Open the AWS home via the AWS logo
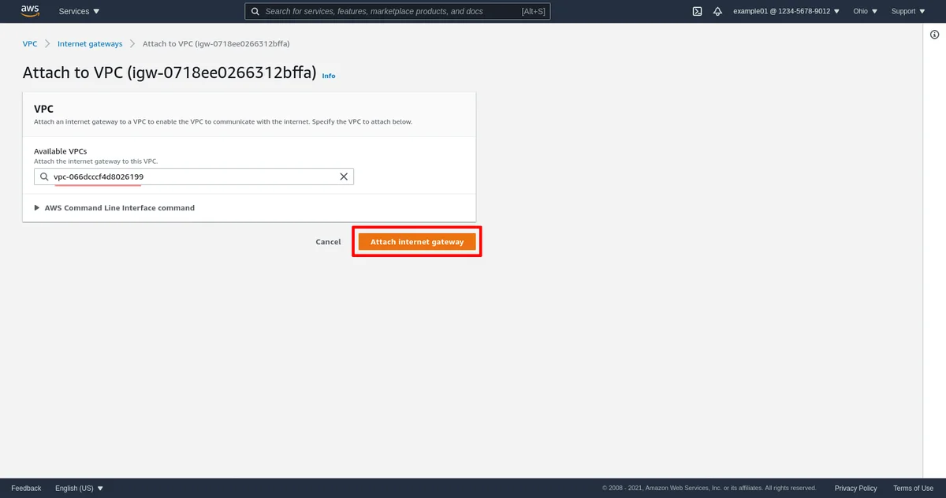 coord(29,10)
